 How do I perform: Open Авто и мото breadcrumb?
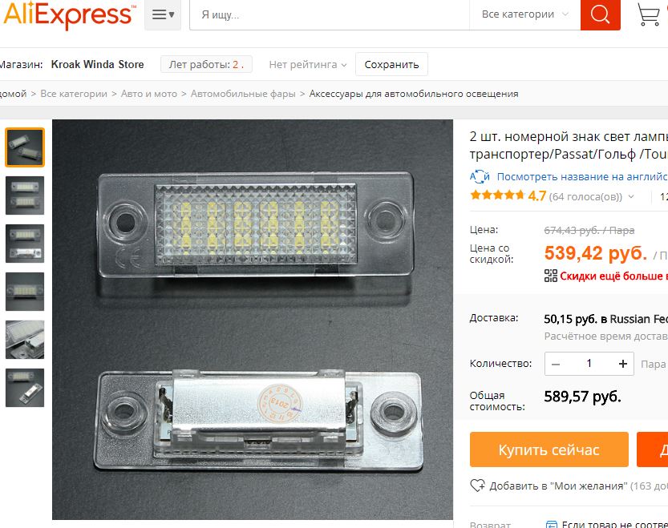pos(148,94)
